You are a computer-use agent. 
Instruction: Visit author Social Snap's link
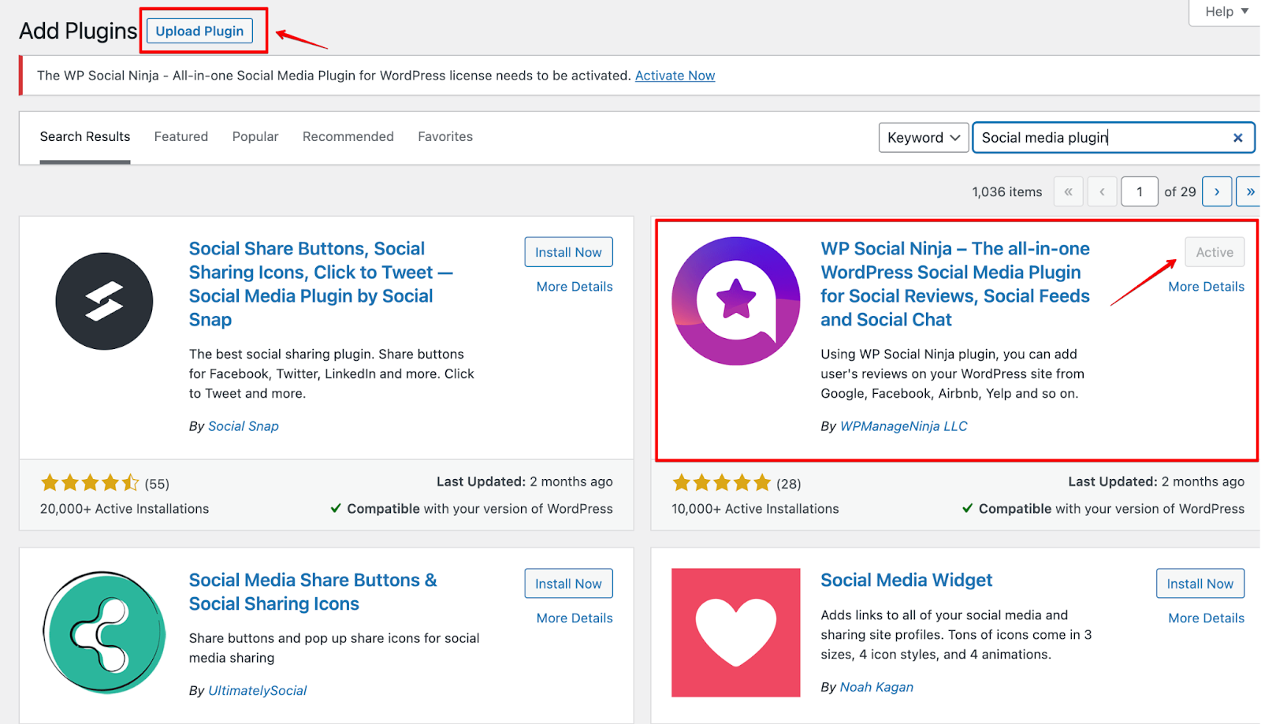(x=244, y=426)
